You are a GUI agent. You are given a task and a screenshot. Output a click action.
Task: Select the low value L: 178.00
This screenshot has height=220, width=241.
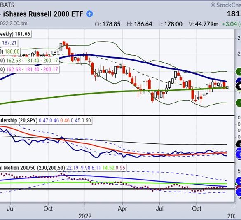(x=170, y=24)
